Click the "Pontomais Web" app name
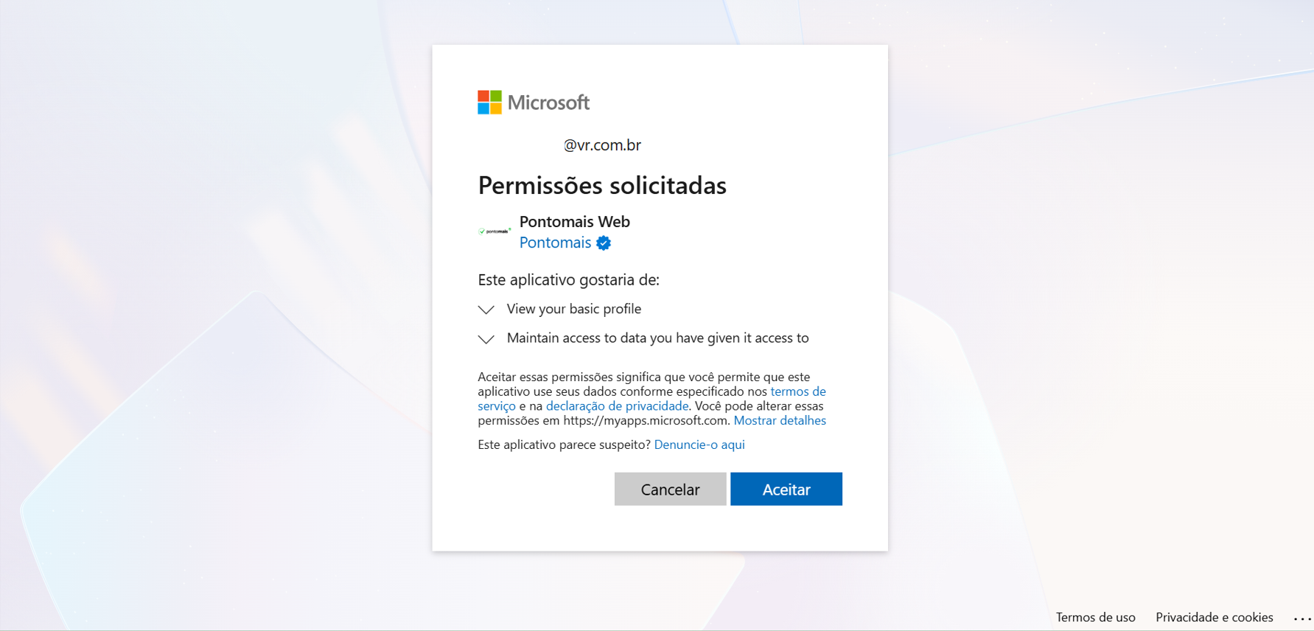The width and height of the screenshot is (1314, 631). click(574, 222)
